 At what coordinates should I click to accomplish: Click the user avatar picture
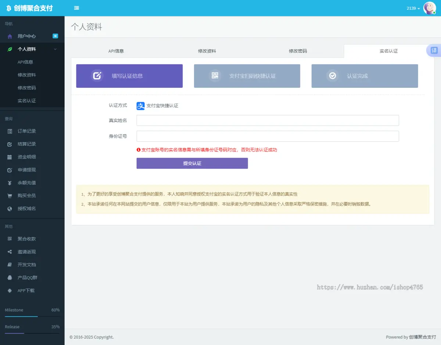point(429,8)
